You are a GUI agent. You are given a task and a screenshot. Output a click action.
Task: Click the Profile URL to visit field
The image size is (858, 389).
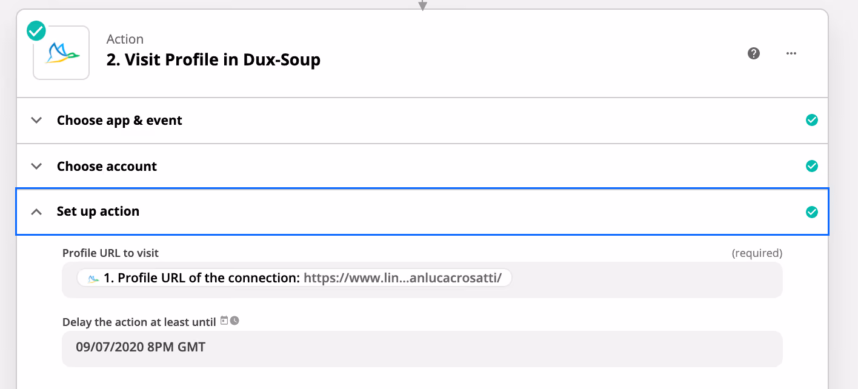coord(422,279)
